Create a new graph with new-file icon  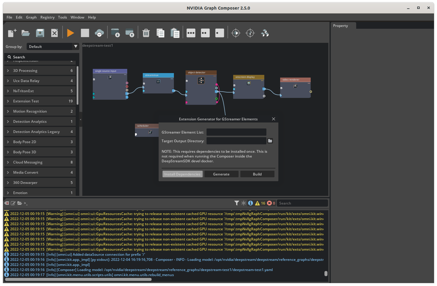pyautogui.click(x=12, y=33)
